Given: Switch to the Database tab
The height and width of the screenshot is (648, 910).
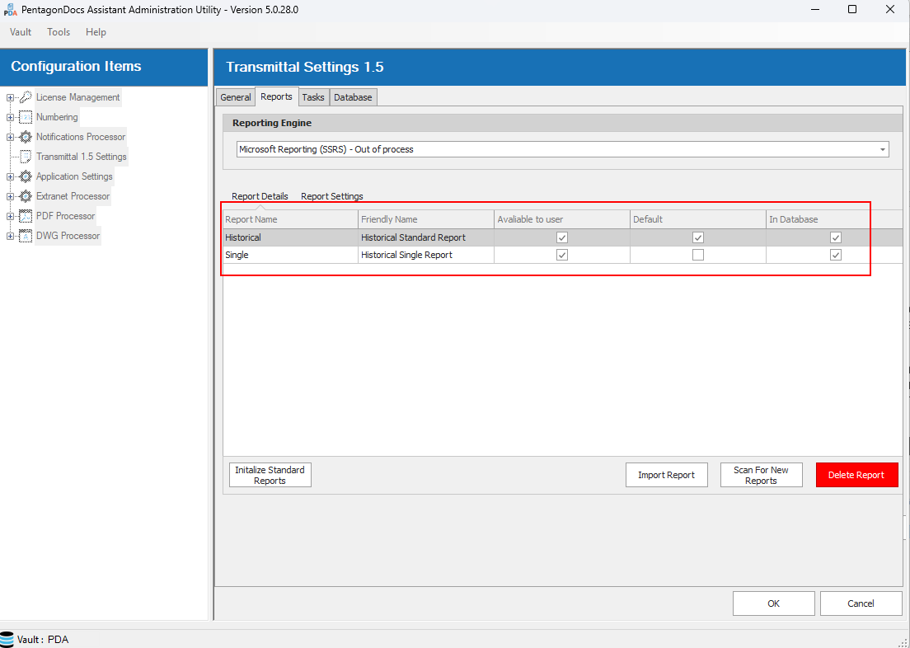Looking at the screenshot, I should [353, 97].
